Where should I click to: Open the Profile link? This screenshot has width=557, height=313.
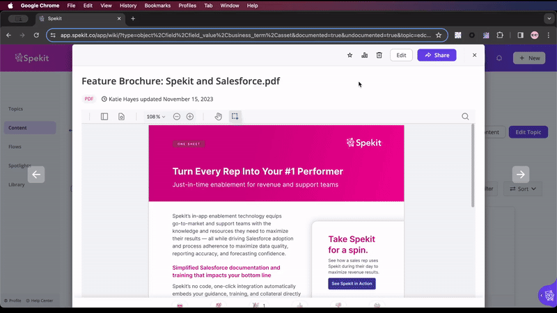tap(13, 300)
